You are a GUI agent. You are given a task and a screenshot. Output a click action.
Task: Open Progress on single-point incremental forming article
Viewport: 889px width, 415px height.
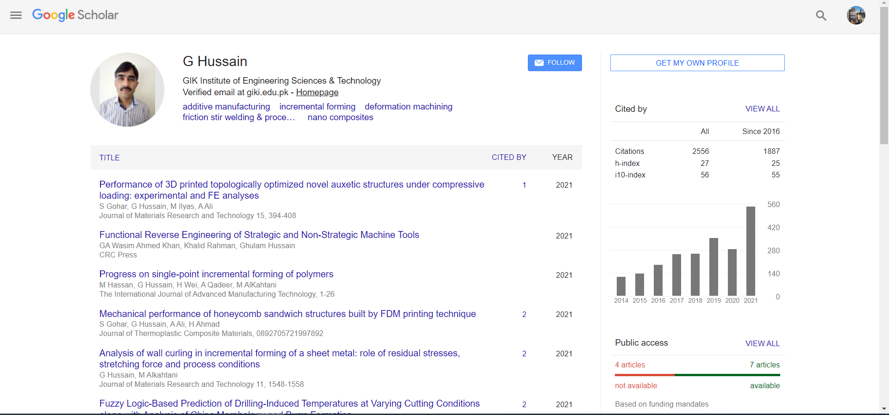point(216,275)
